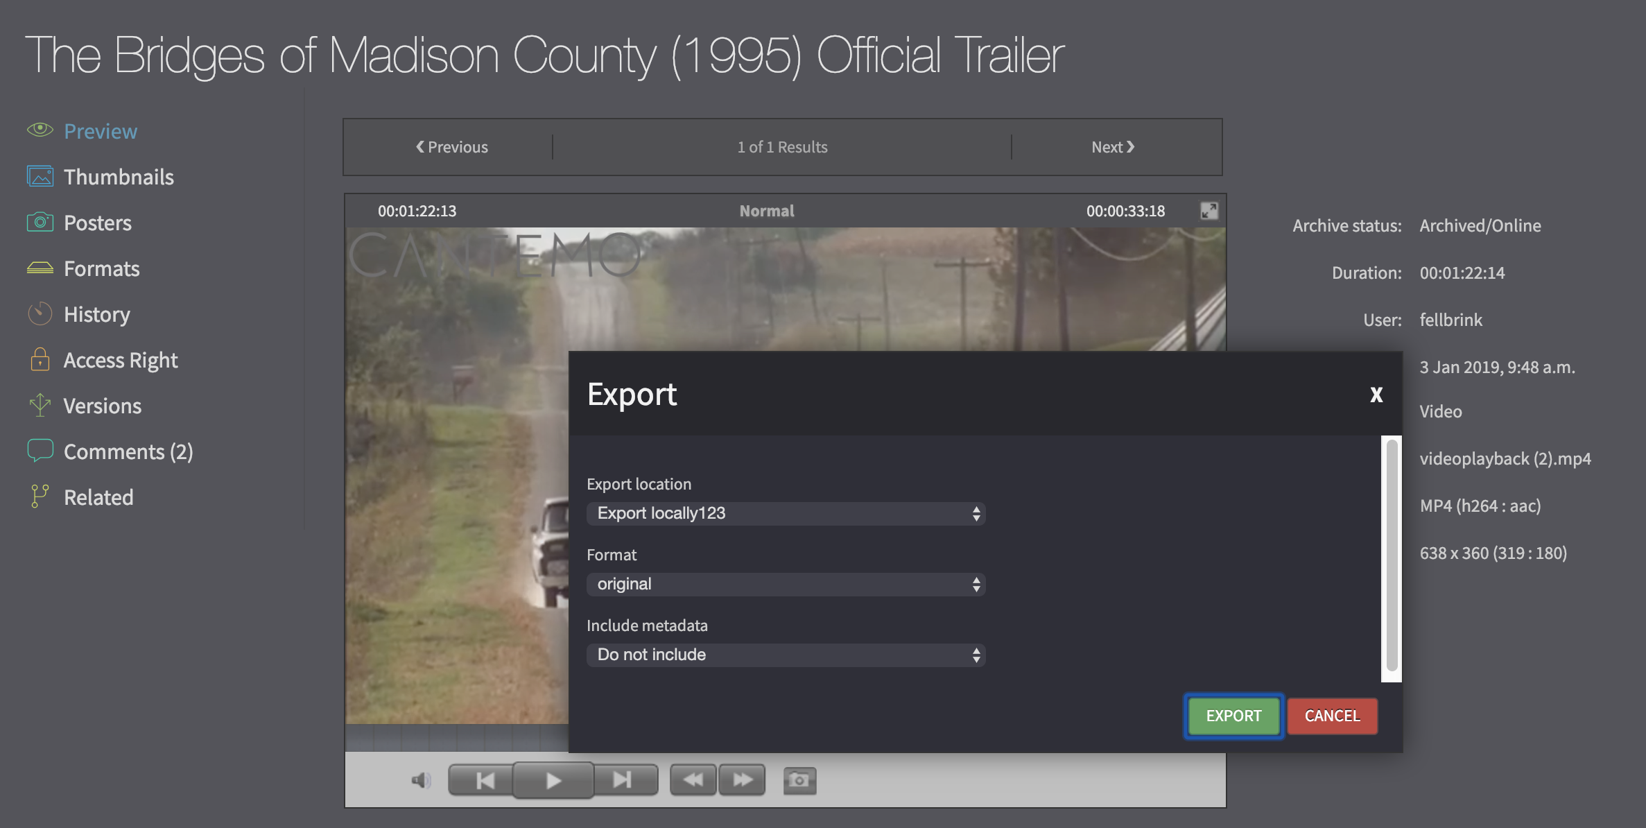Viewport: 1646px width, 828px height.
Task: Click the date 3 Jan 2019, 9:48 a.m.
Action: (x=1497, y=367)
